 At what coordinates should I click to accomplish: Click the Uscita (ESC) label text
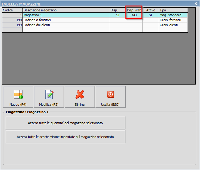[110, 105]
